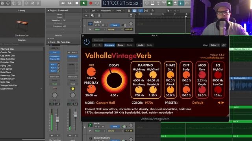252x141 pixels.
Task: Open the COLOR selector showing 1970s
Action: [x=149, y=103]
